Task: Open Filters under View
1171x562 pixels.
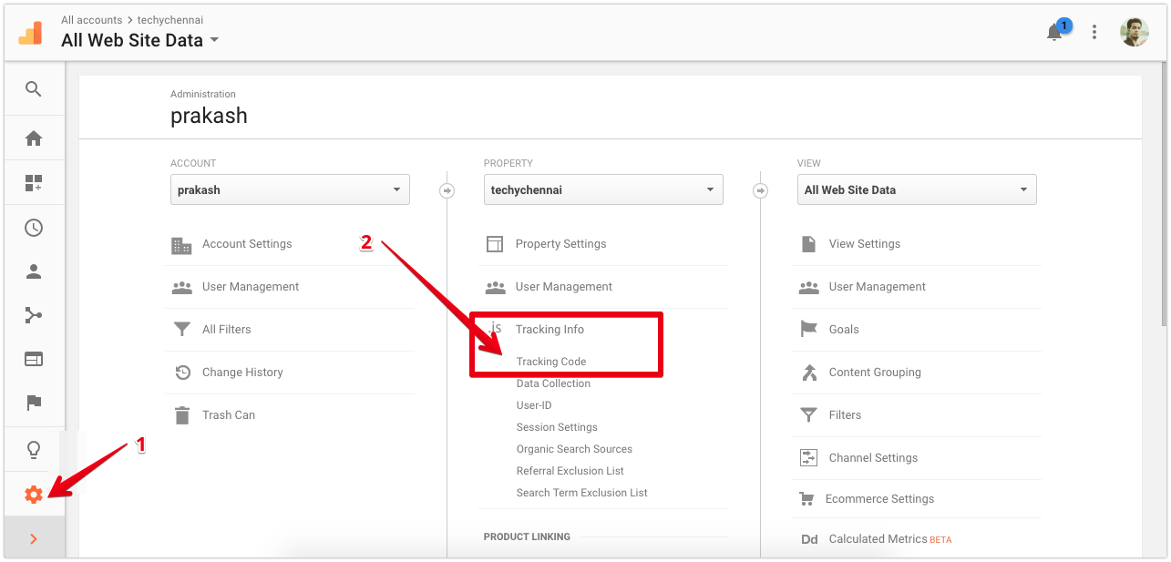Action: 845,415
